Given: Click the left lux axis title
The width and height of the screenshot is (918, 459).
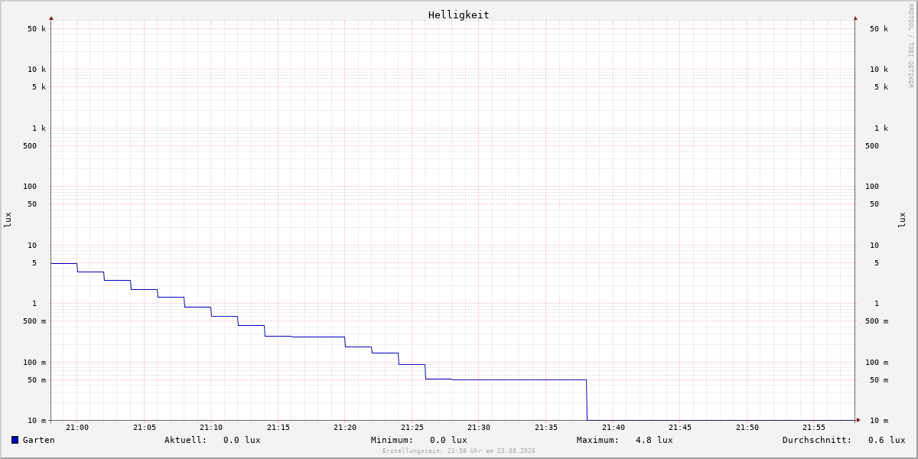Looking at the screenshot, I should [x=8, y=220].
